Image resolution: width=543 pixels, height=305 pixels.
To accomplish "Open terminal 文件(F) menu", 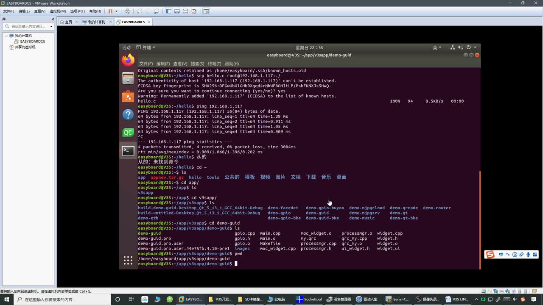I will [x=146, y=64].
